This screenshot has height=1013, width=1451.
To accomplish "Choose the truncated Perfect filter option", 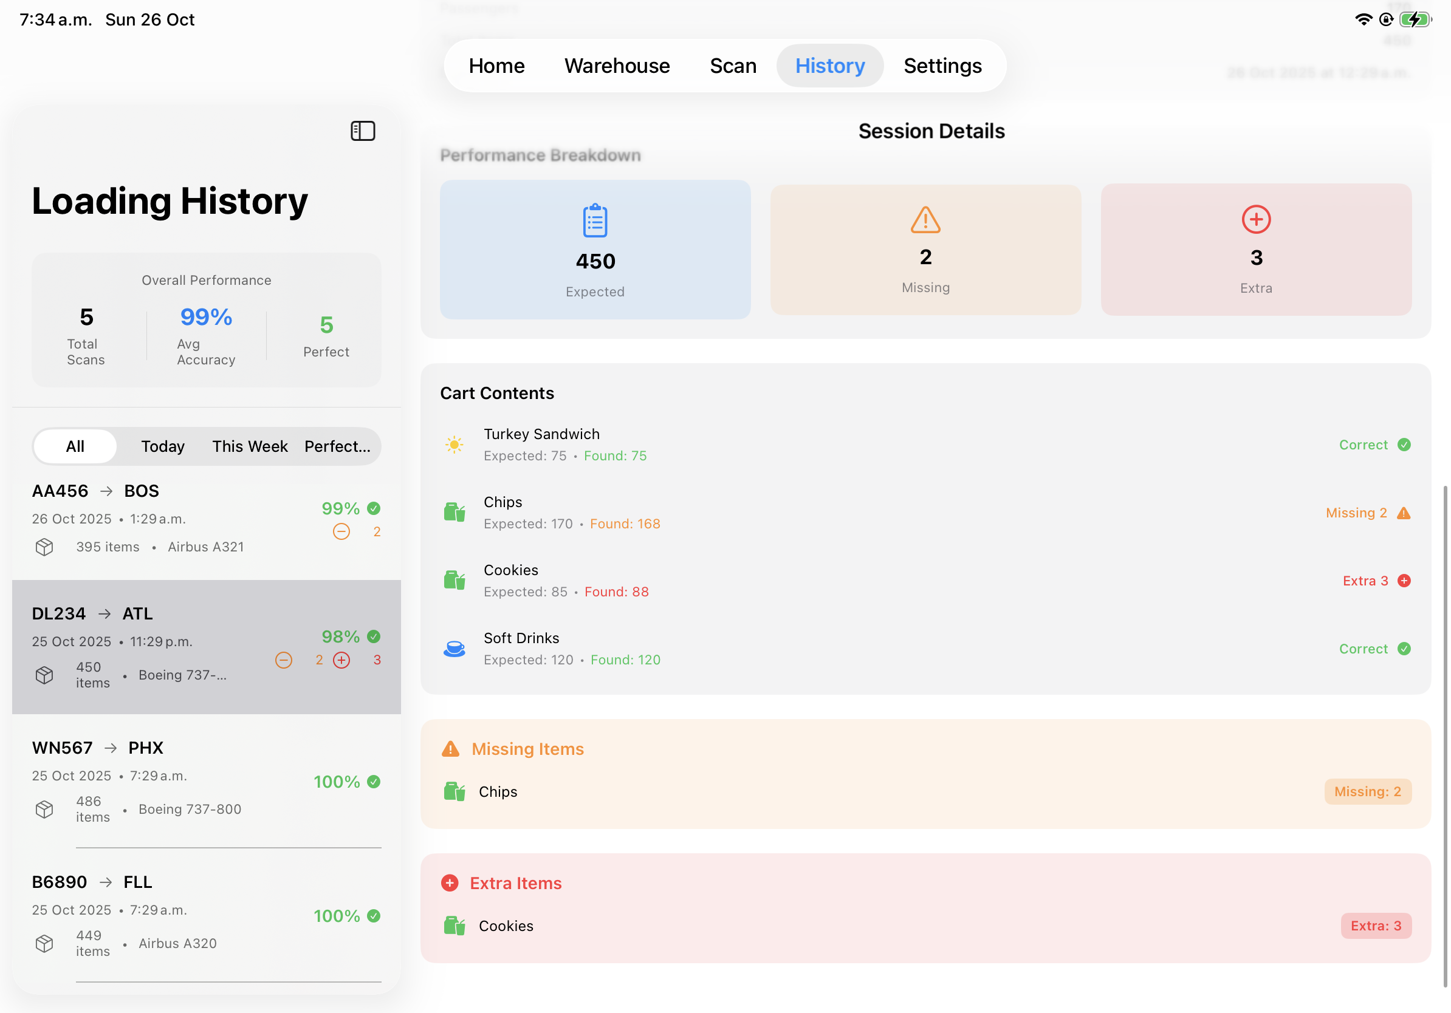I will click(337, 446).
